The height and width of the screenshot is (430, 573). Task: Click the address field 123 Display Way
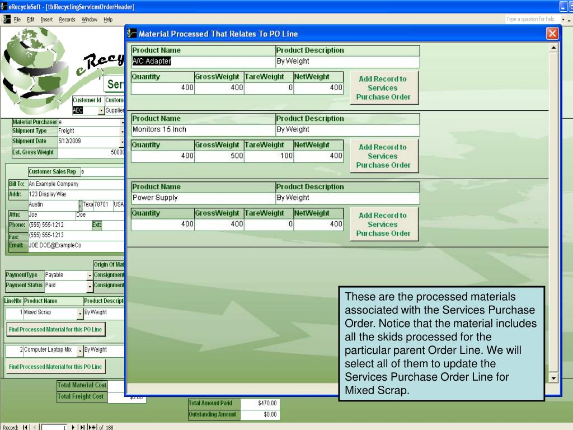click(x=76, y=194)
